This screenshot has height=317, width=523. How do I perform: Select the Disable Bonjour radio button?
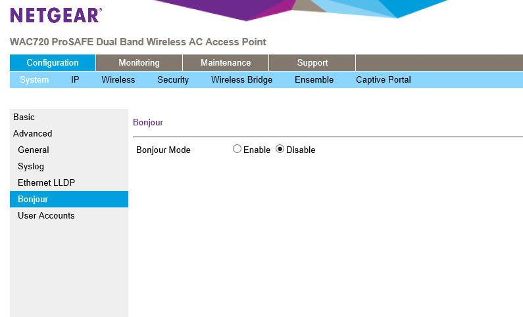(x=280, y=149)
